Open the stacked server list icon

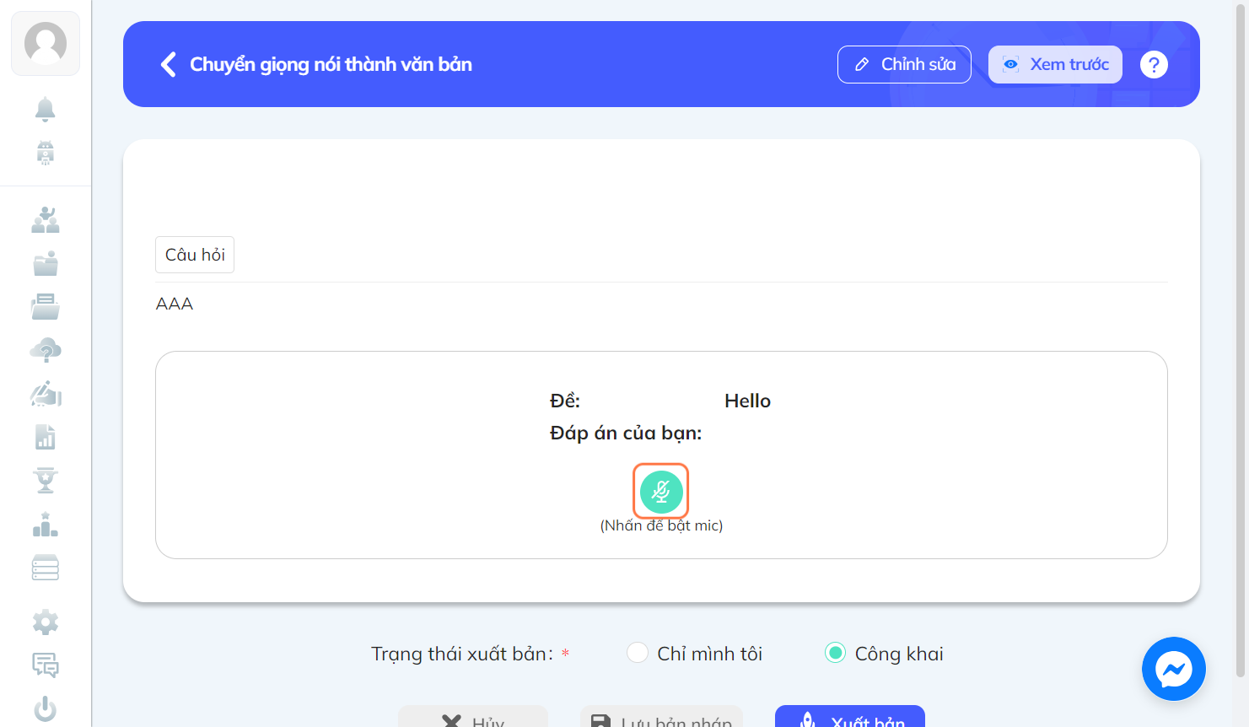[x=46, y=568]
